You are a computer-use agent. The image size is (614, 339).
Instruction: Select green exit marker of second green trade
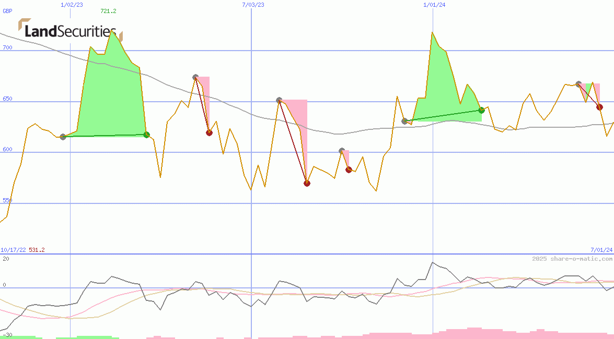(x=481, y=110)
